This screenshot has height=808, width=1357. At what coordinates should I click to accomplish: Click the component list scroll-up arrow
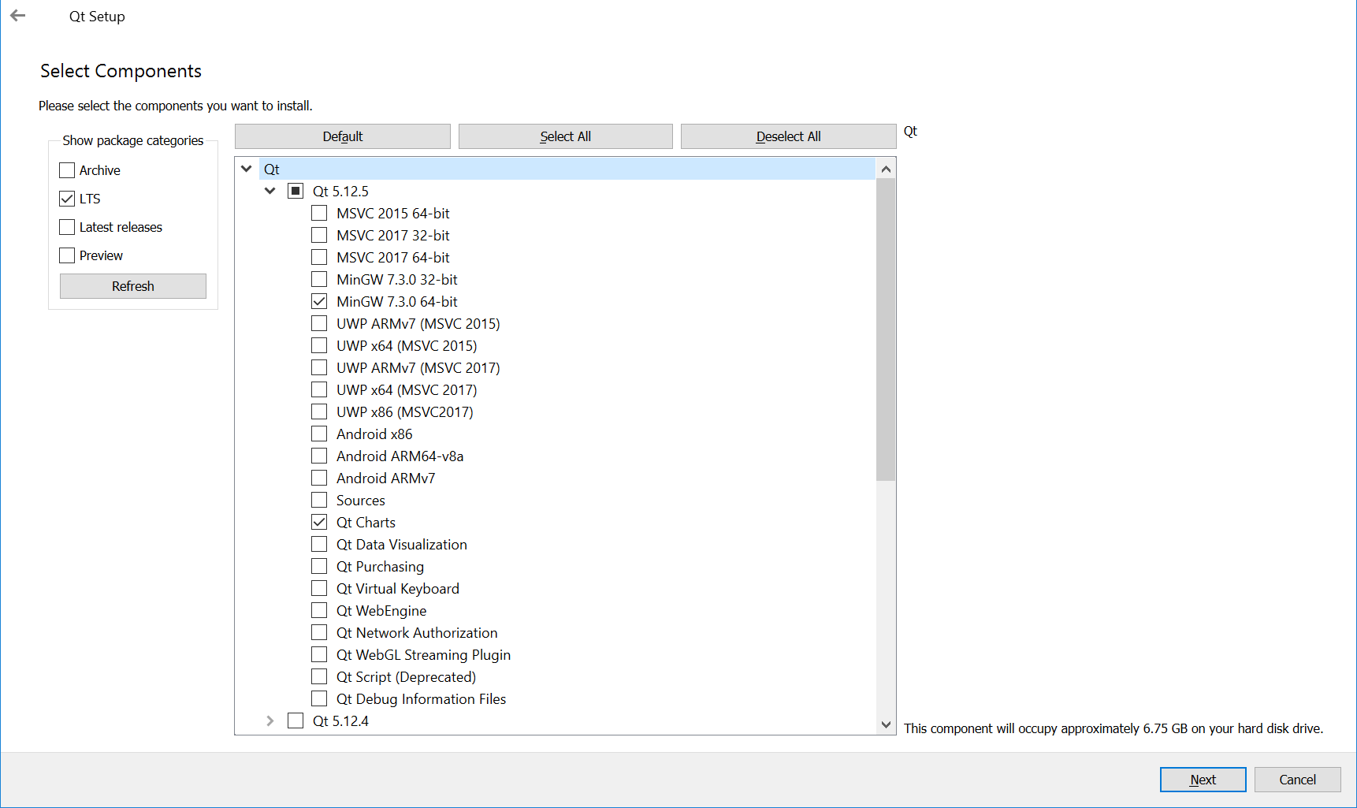(886, 169)
